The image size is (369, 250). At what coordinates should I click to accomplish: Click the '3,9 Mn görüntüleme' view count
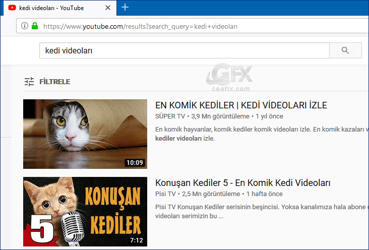(220, 116)
